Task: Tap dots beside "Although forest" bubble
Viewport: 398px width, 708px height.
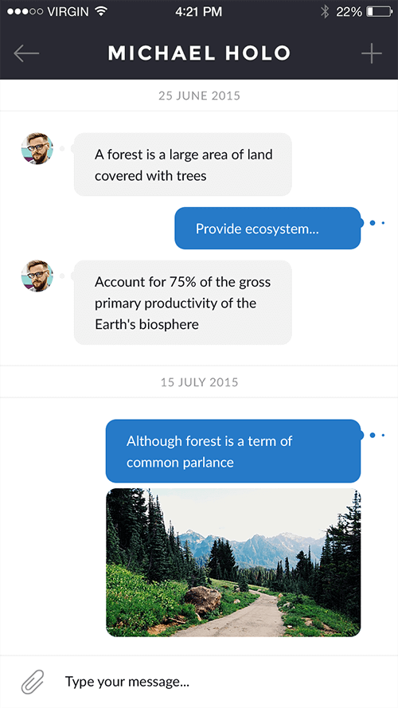Action: coord(377,435)
